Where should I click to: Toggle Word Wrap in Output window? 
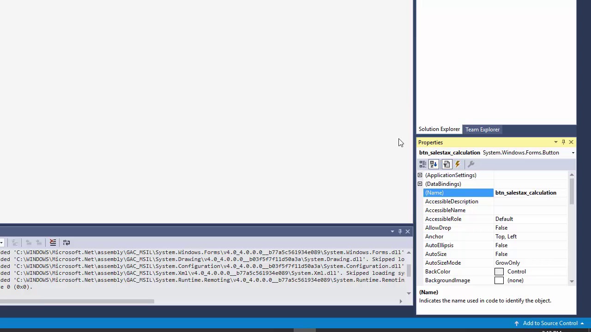point(66,242)
